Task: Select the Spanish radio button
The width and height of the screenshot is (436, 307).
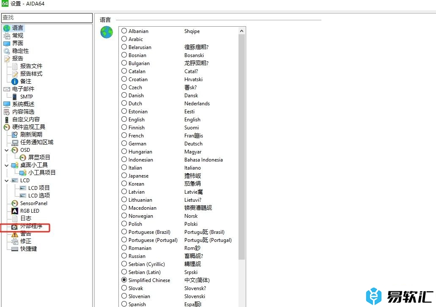Action: (x=124, y=304)
